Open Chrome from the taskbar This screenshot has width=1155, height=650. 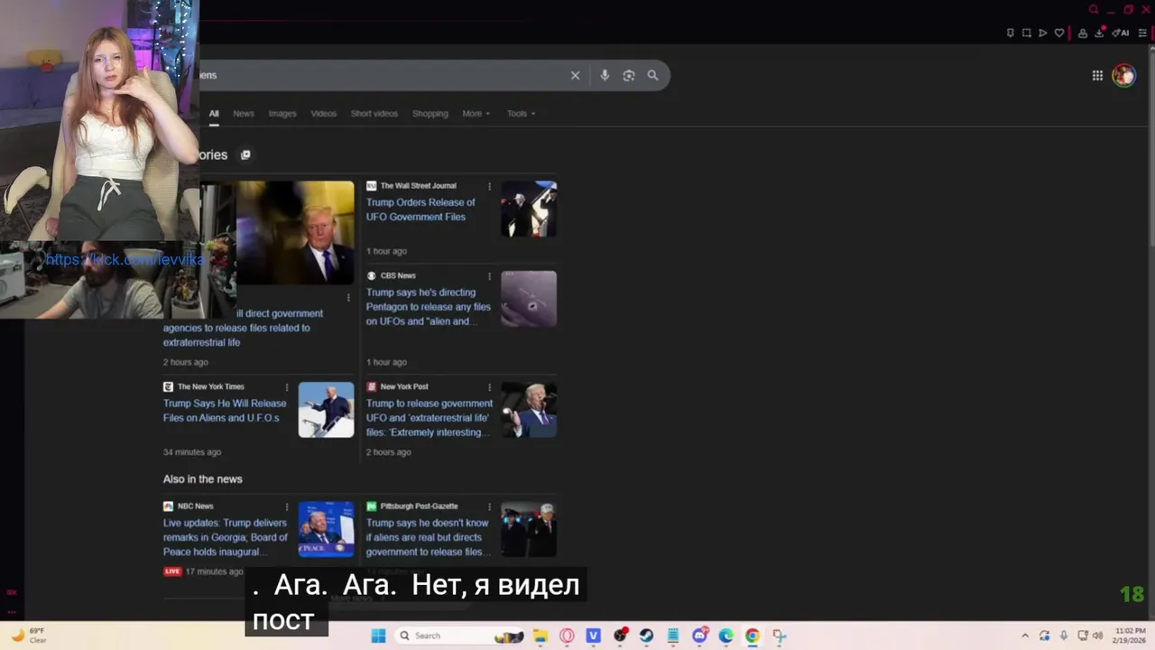point(752,636)
